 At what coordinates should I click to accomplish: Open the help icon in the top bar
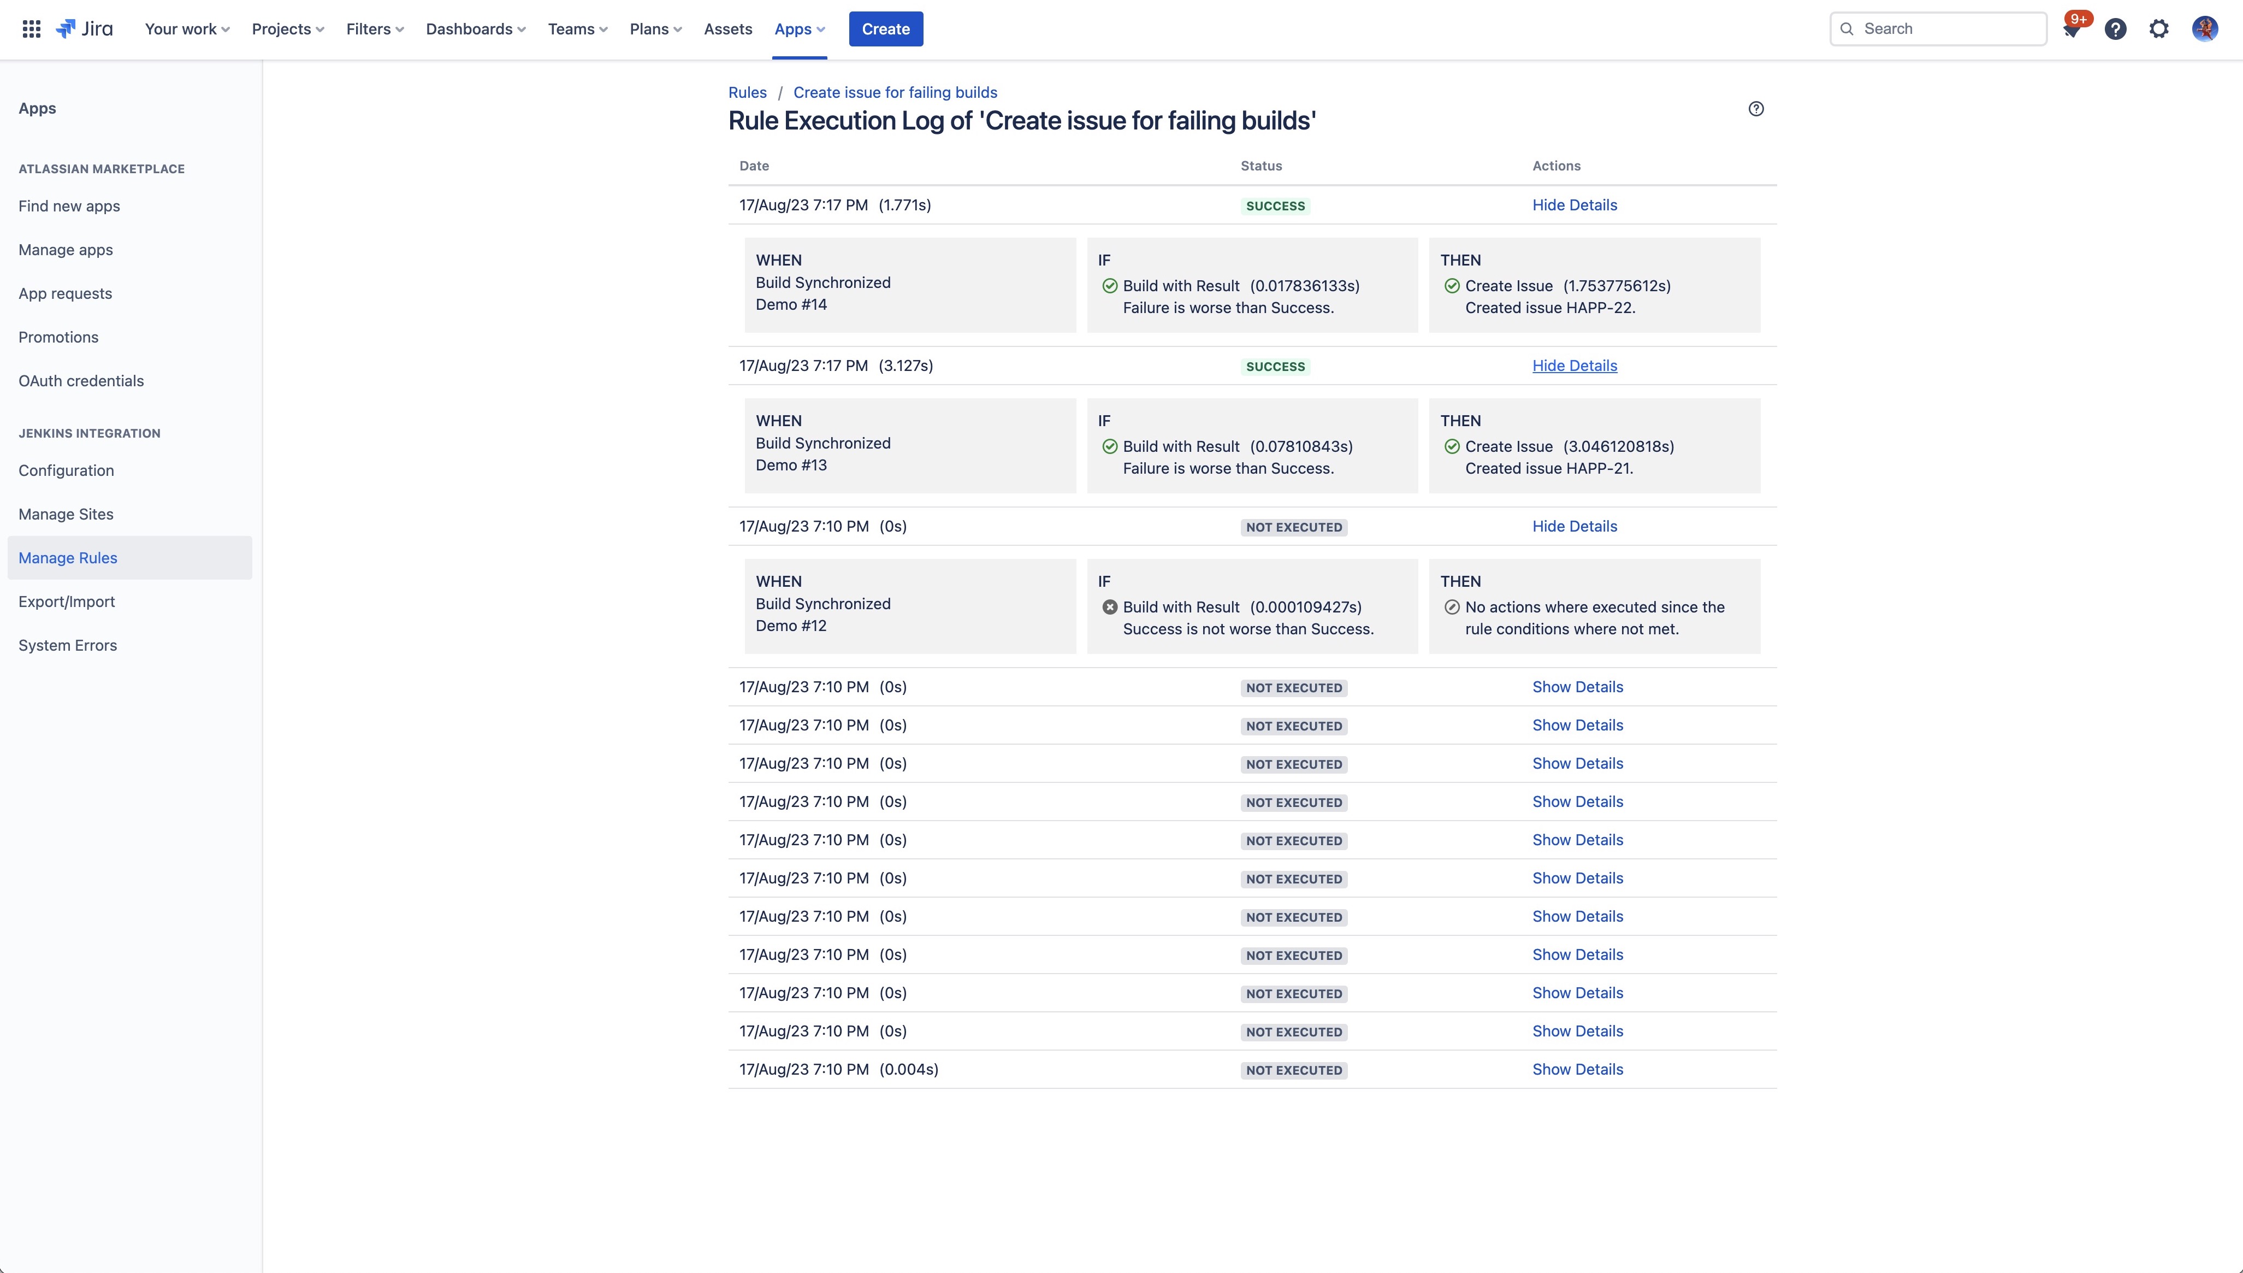[2115, 28]
